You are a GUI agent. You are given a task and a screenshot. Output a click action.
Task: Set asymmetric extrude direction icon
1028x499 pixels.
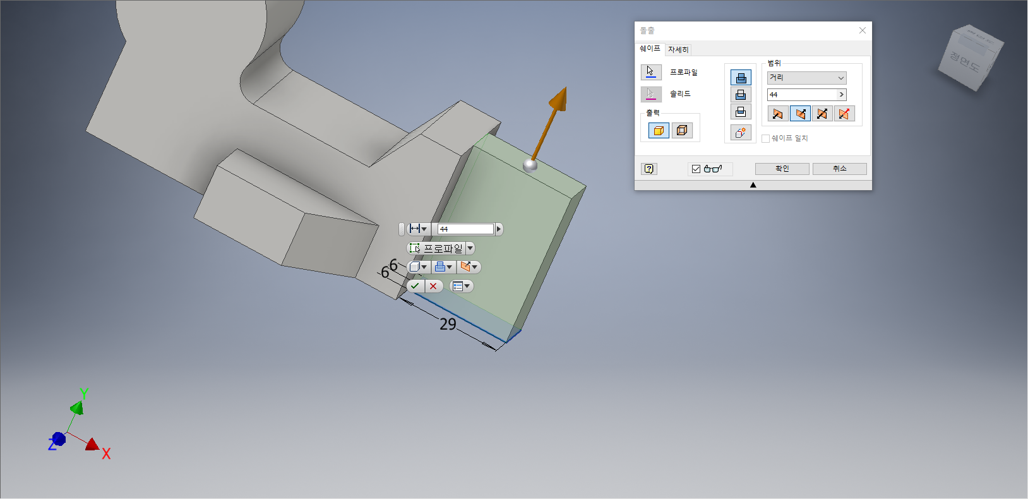pos(844,114)
